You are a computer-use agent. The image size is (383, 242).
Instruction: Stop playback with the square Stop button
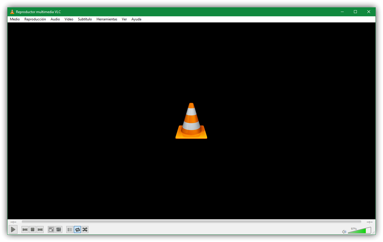click(33, 230)
